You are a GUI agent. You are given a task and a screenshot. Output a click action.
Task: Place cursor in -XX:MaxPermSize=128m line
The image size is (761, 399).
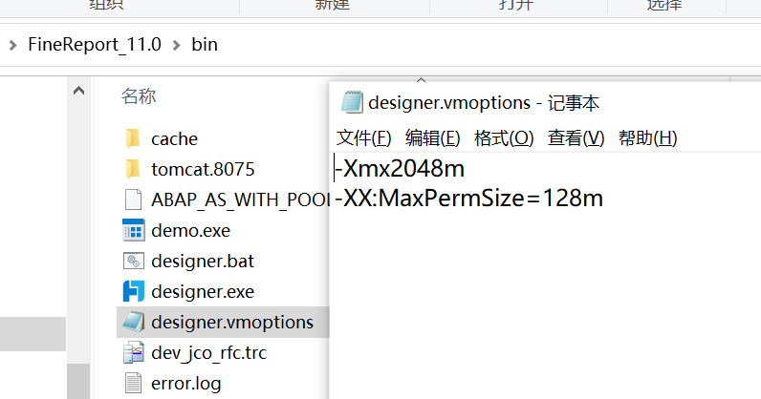click(468, 199)
